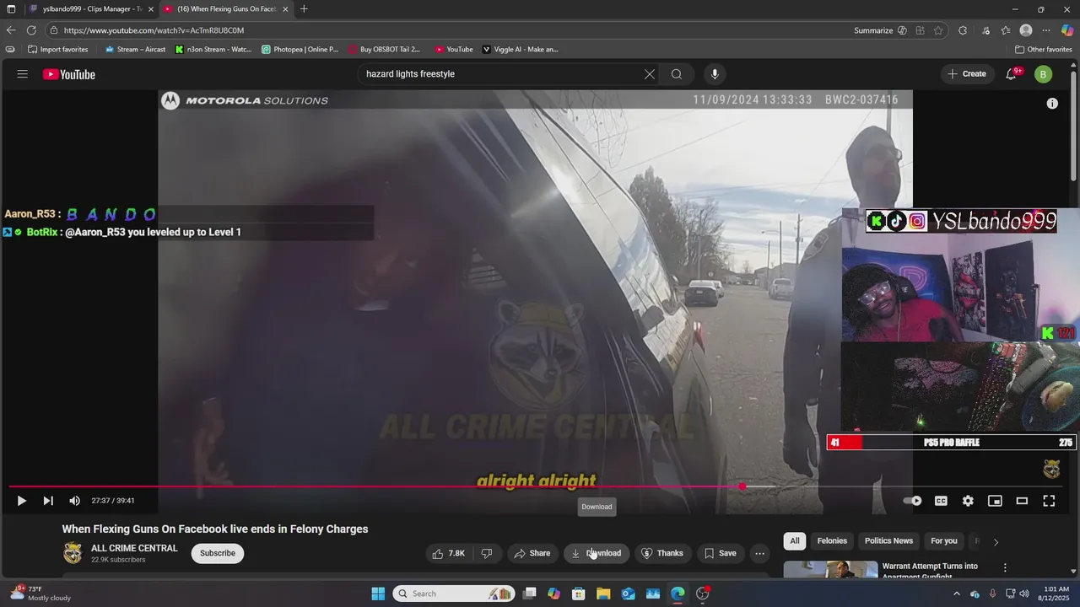Switch to yslbando999 Clips Manager tab
The height and width of the screenshot is (607, 1080).
tap(92, 8)
